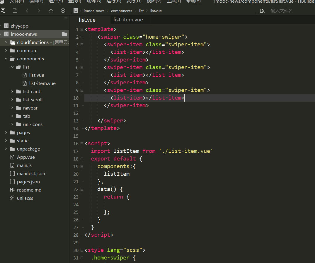The width and height of the screenshot is (315, 263).
Task: Expand the cloudfunctions folder arrow
Action: (6, 42)
